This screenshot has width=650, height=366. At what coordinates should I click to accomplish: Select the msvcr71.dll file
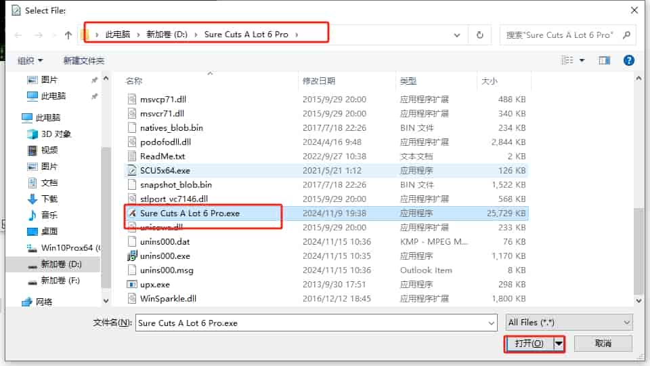click(162, 113)
